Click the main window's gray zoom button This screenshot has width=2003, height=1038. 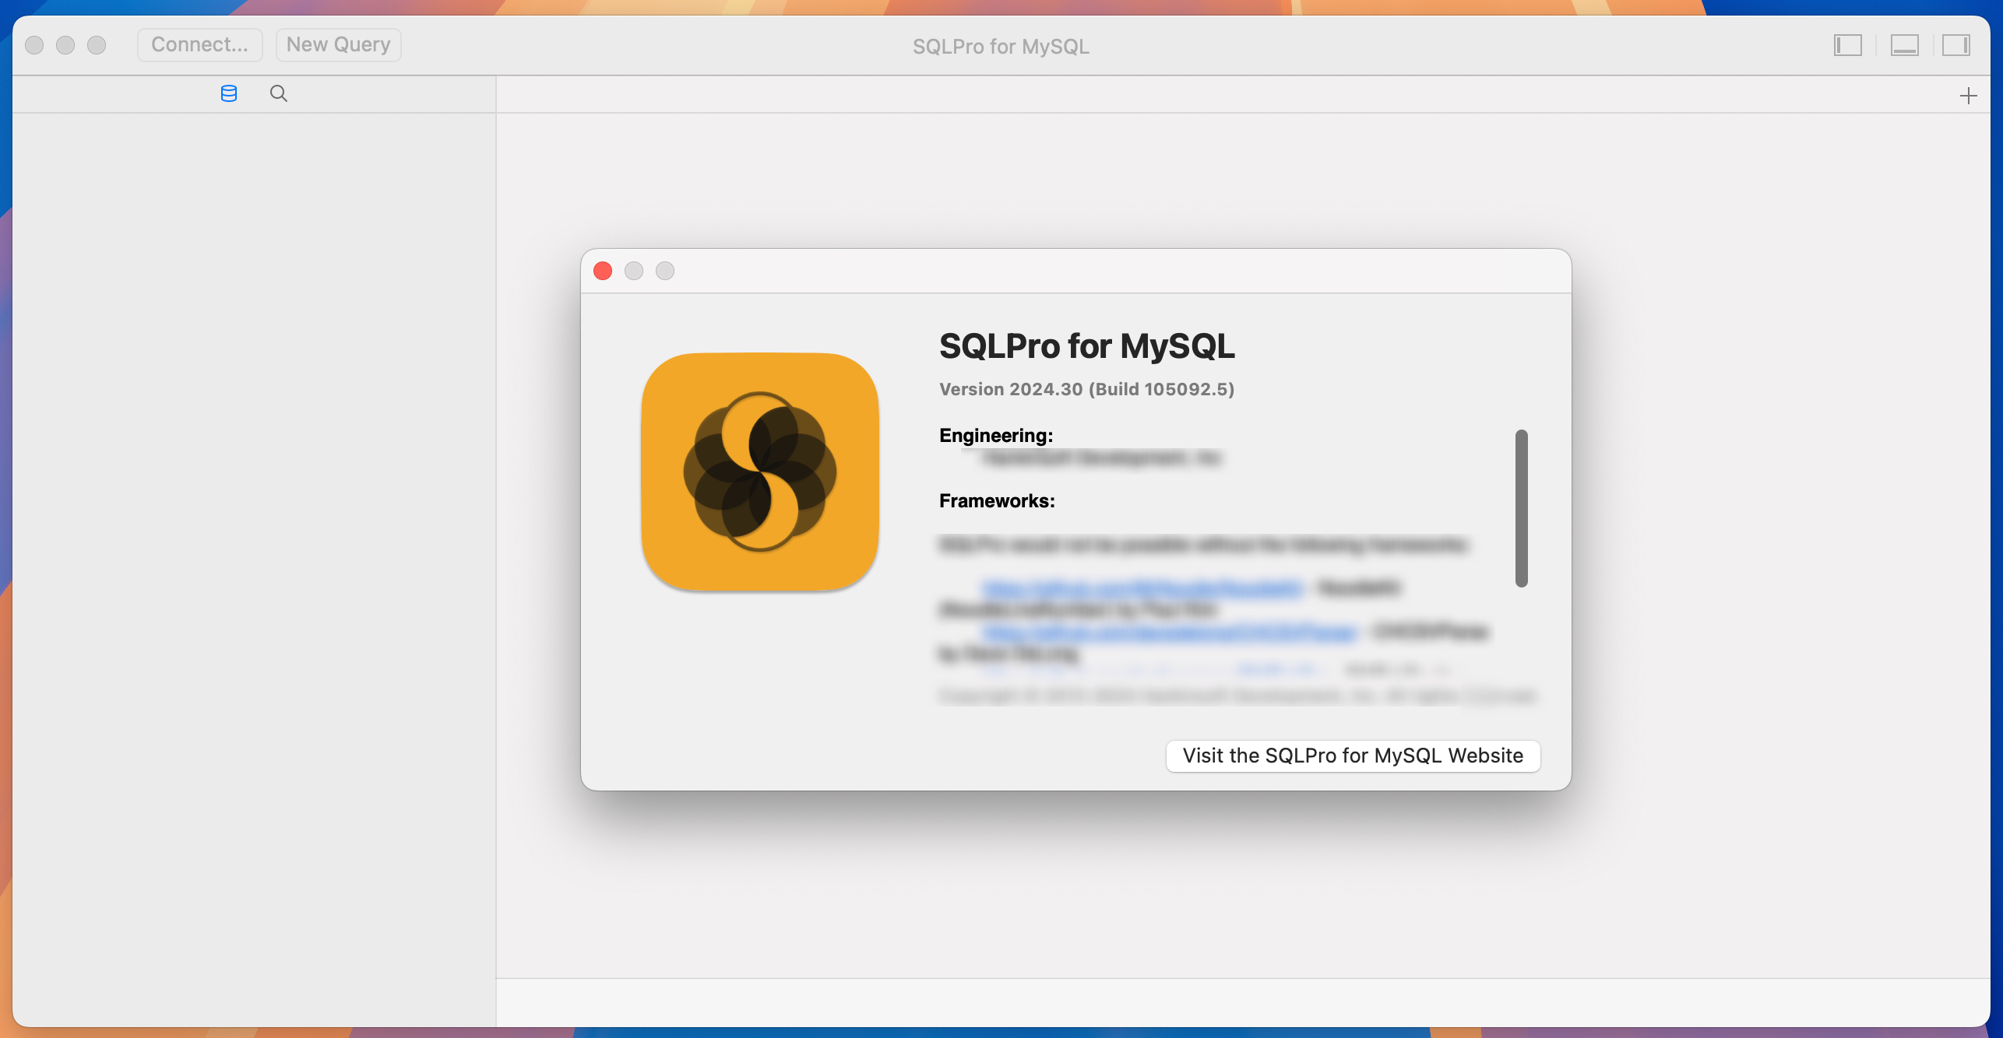click(x=97, y=45)
